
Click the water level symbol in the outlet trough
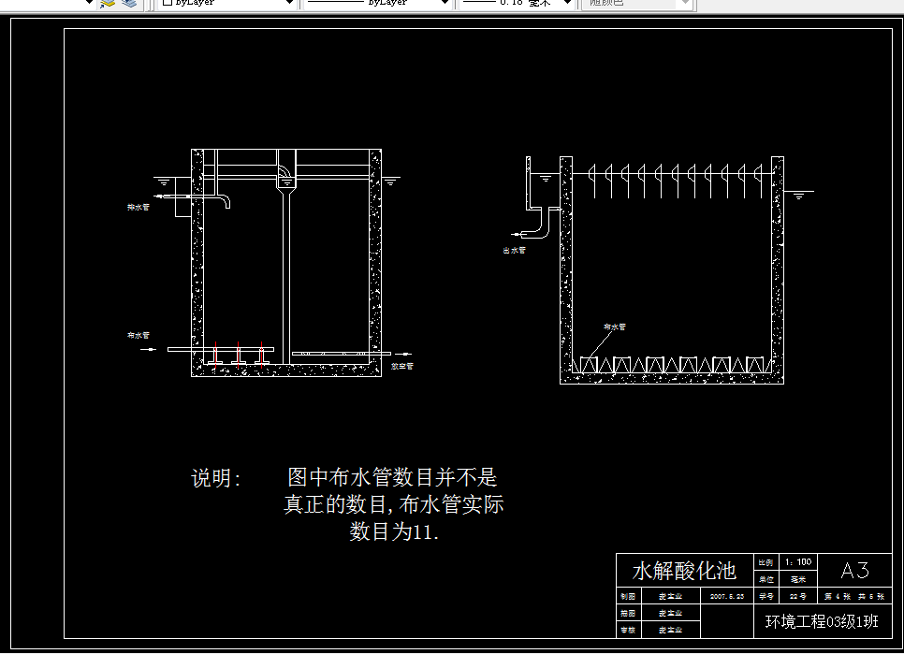pyautogui.click(x=545, y=178)
